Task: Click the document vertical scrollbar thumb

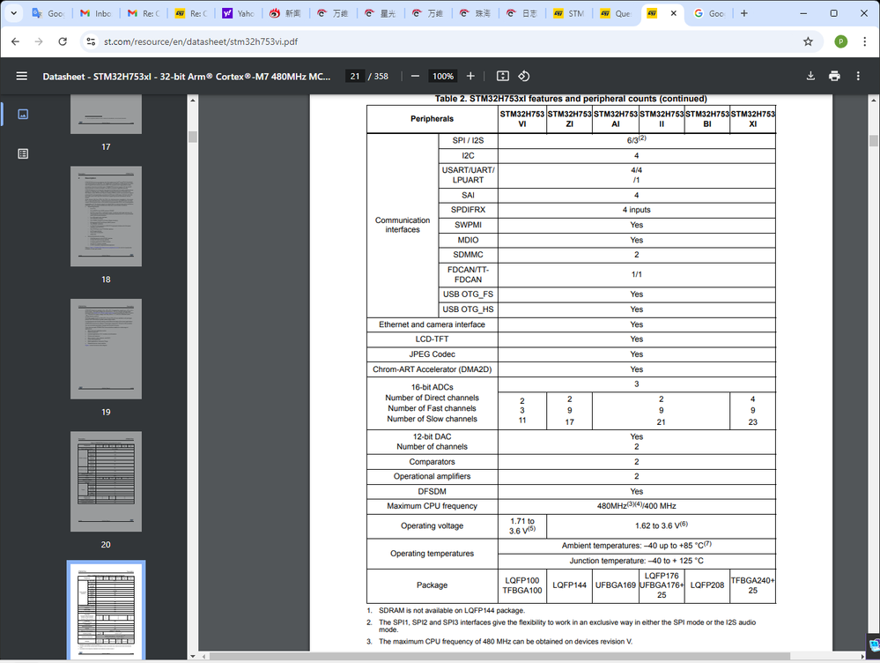Action: point(873,140)
